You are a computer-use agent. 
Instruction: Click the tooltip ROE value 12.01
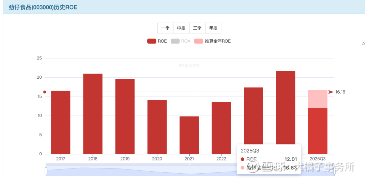(291, 159)
